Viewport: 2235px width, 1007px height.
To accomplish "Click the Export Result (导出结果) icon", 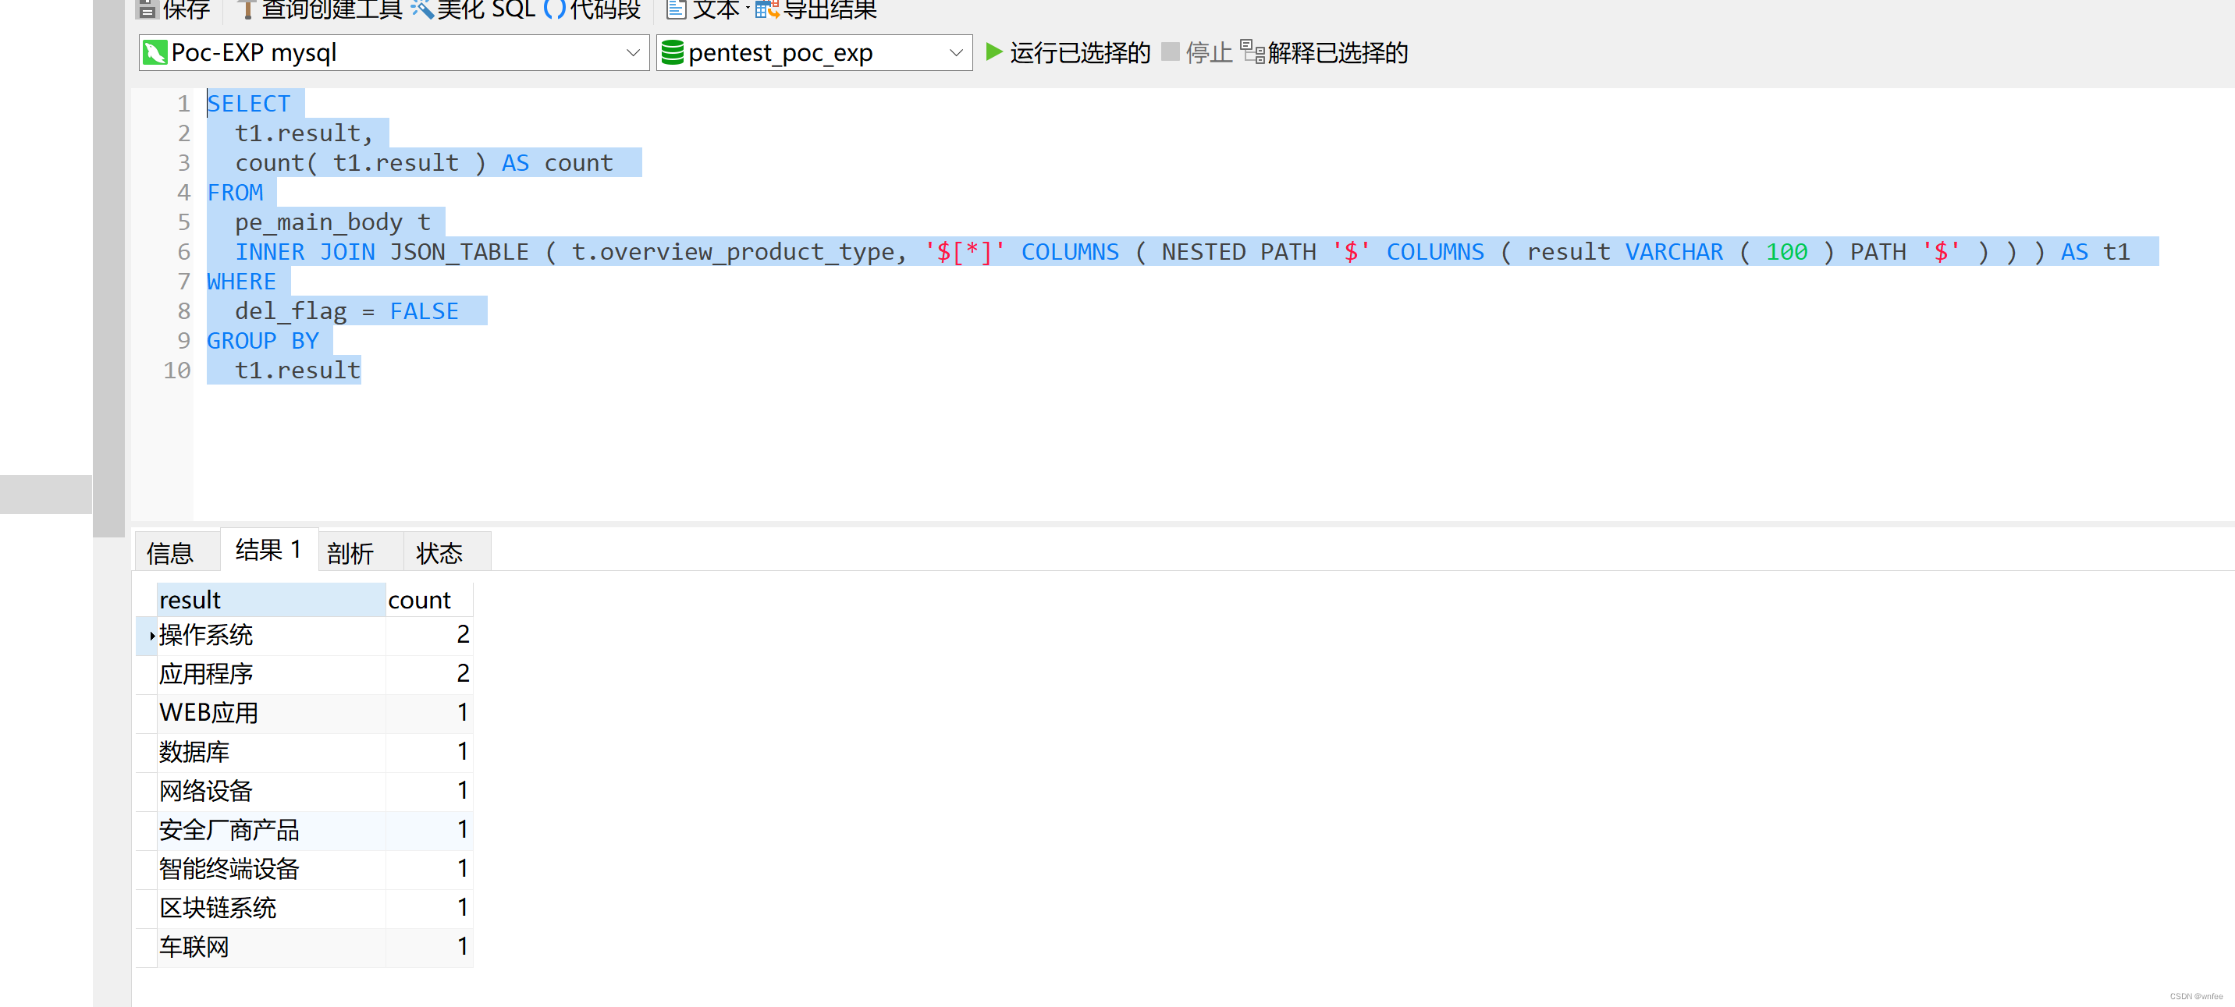I will pos(766,9).
